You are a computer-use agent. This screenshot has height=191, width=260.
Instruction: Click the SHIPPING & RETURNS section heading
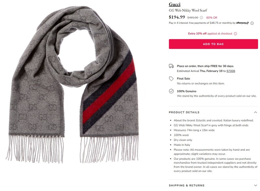coord(187,185)
